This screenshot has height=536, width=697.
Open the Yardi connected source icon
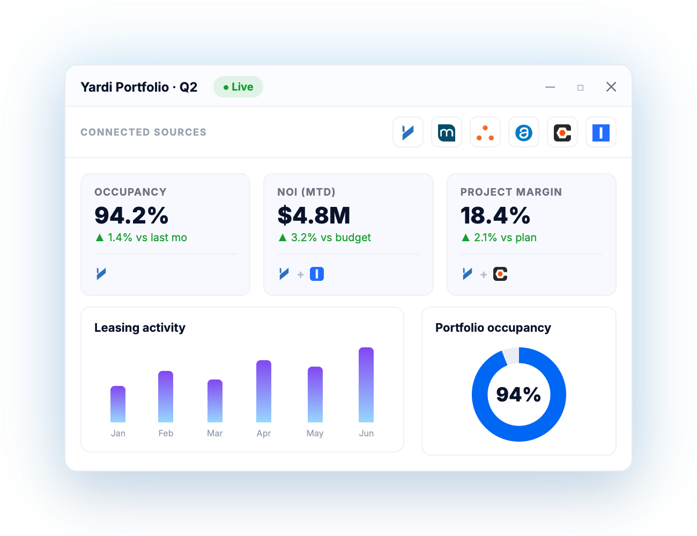408,132
